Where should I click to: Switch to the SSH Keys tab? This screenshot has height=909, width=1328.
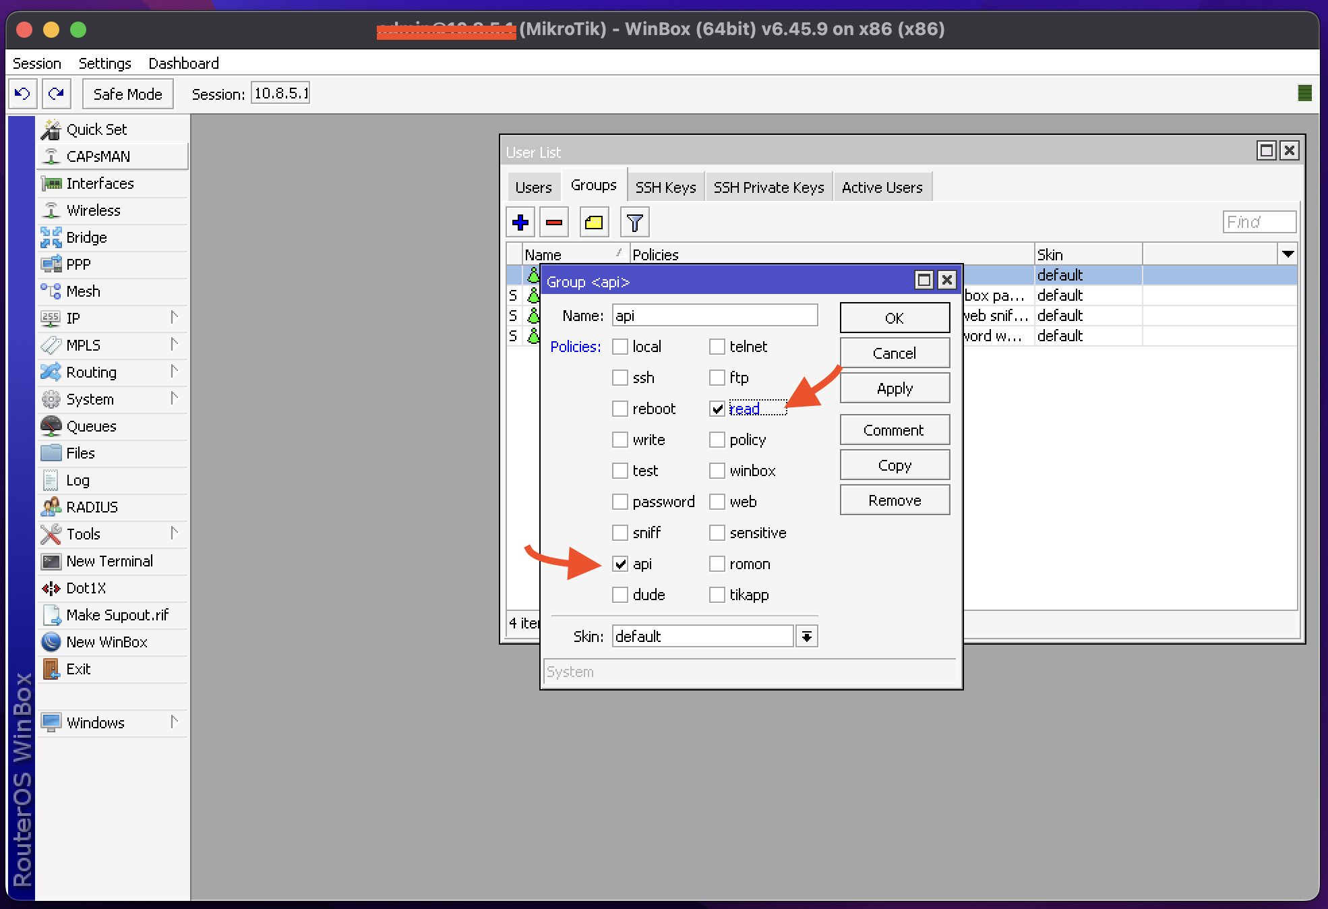tap(664, 187)
